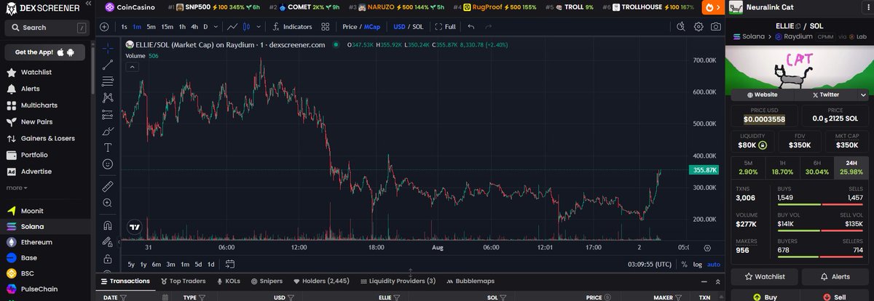Viewport: 874px width, 301px height.
Task: Open chart settings gear
Action: (x=698, y=27)
